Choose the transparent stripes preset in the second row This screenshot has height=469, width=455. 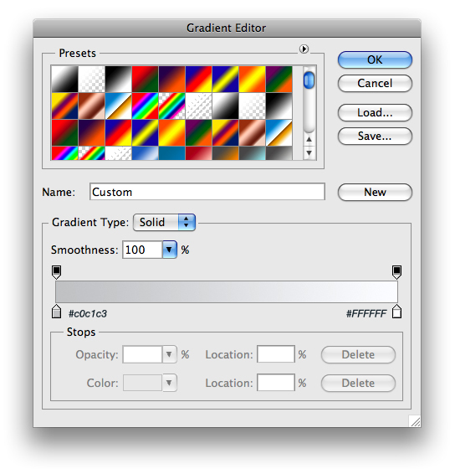(x=198, y=106)
